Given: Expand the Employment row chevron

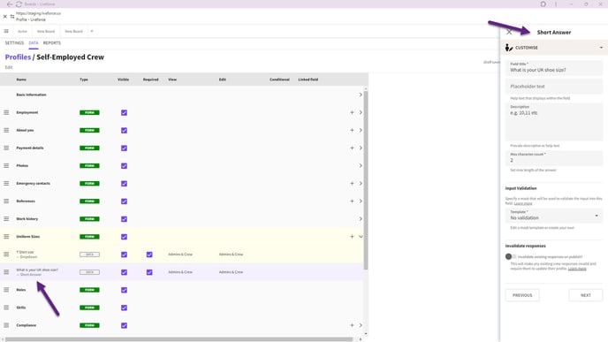Looking at the screenshot, I should [361, 112].
